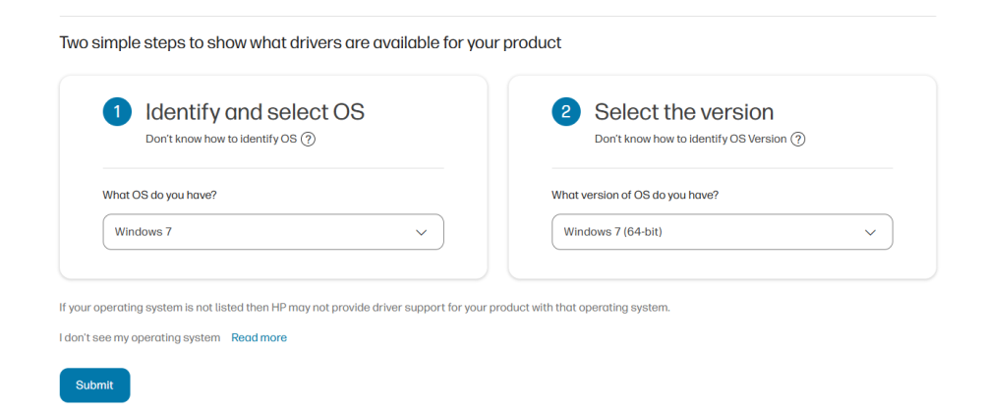Click the "What OS do you have?" label
Viewport: 983px width, 412px height.
click(x=159, y=195)
